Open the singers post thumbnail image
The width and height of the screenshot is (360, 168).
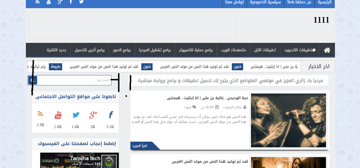(x=288, y=120)
